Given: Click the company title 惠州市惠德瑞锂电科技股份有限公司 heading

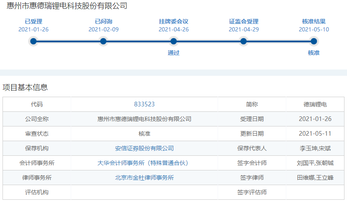Looking at the screenshot, I should (x=67, y=6).
